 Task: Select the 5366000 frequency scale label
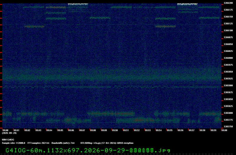coord(228,58)
